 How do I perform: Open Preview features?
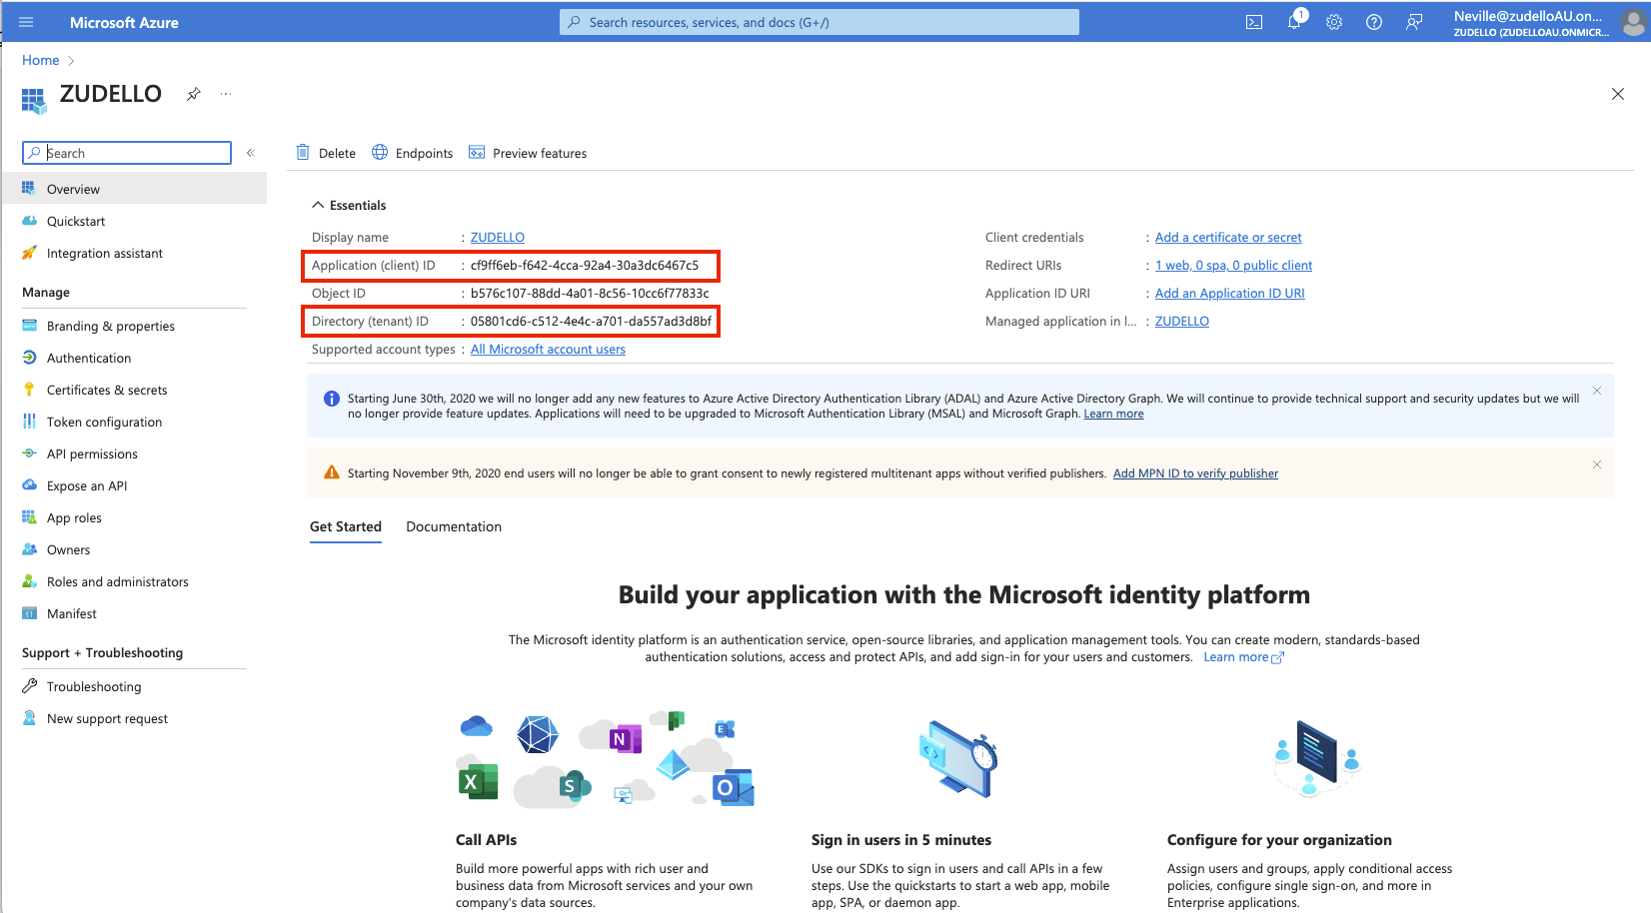click(x=528, y=153)
